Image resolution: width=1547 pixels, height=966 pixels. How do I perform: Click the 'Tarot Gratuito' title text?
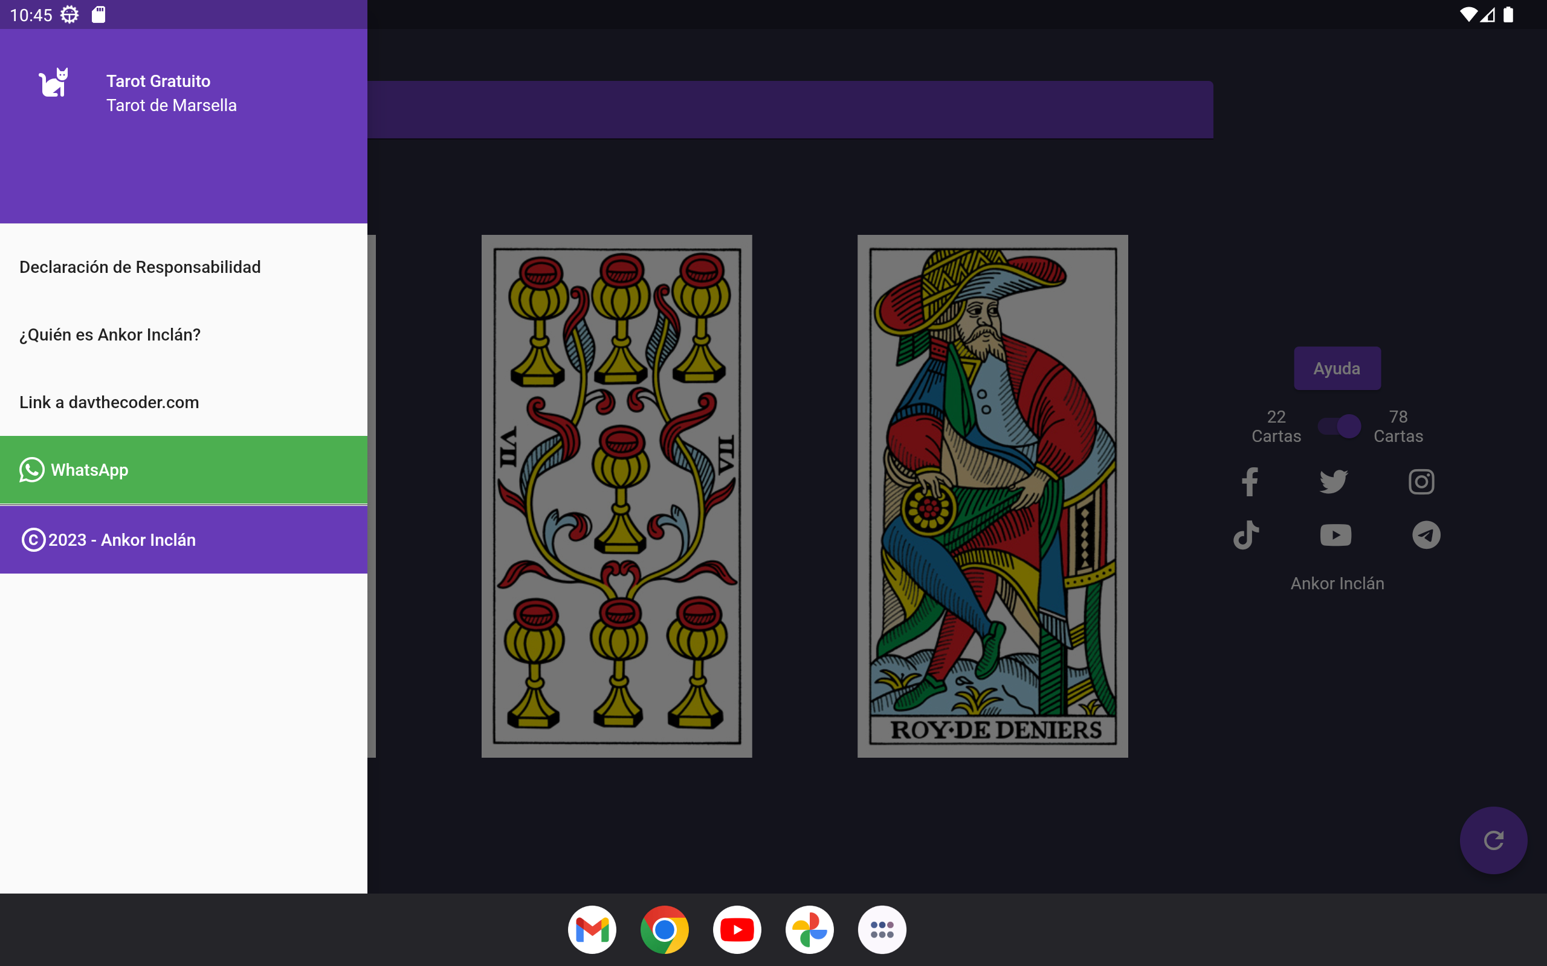(x=158, y=81)
